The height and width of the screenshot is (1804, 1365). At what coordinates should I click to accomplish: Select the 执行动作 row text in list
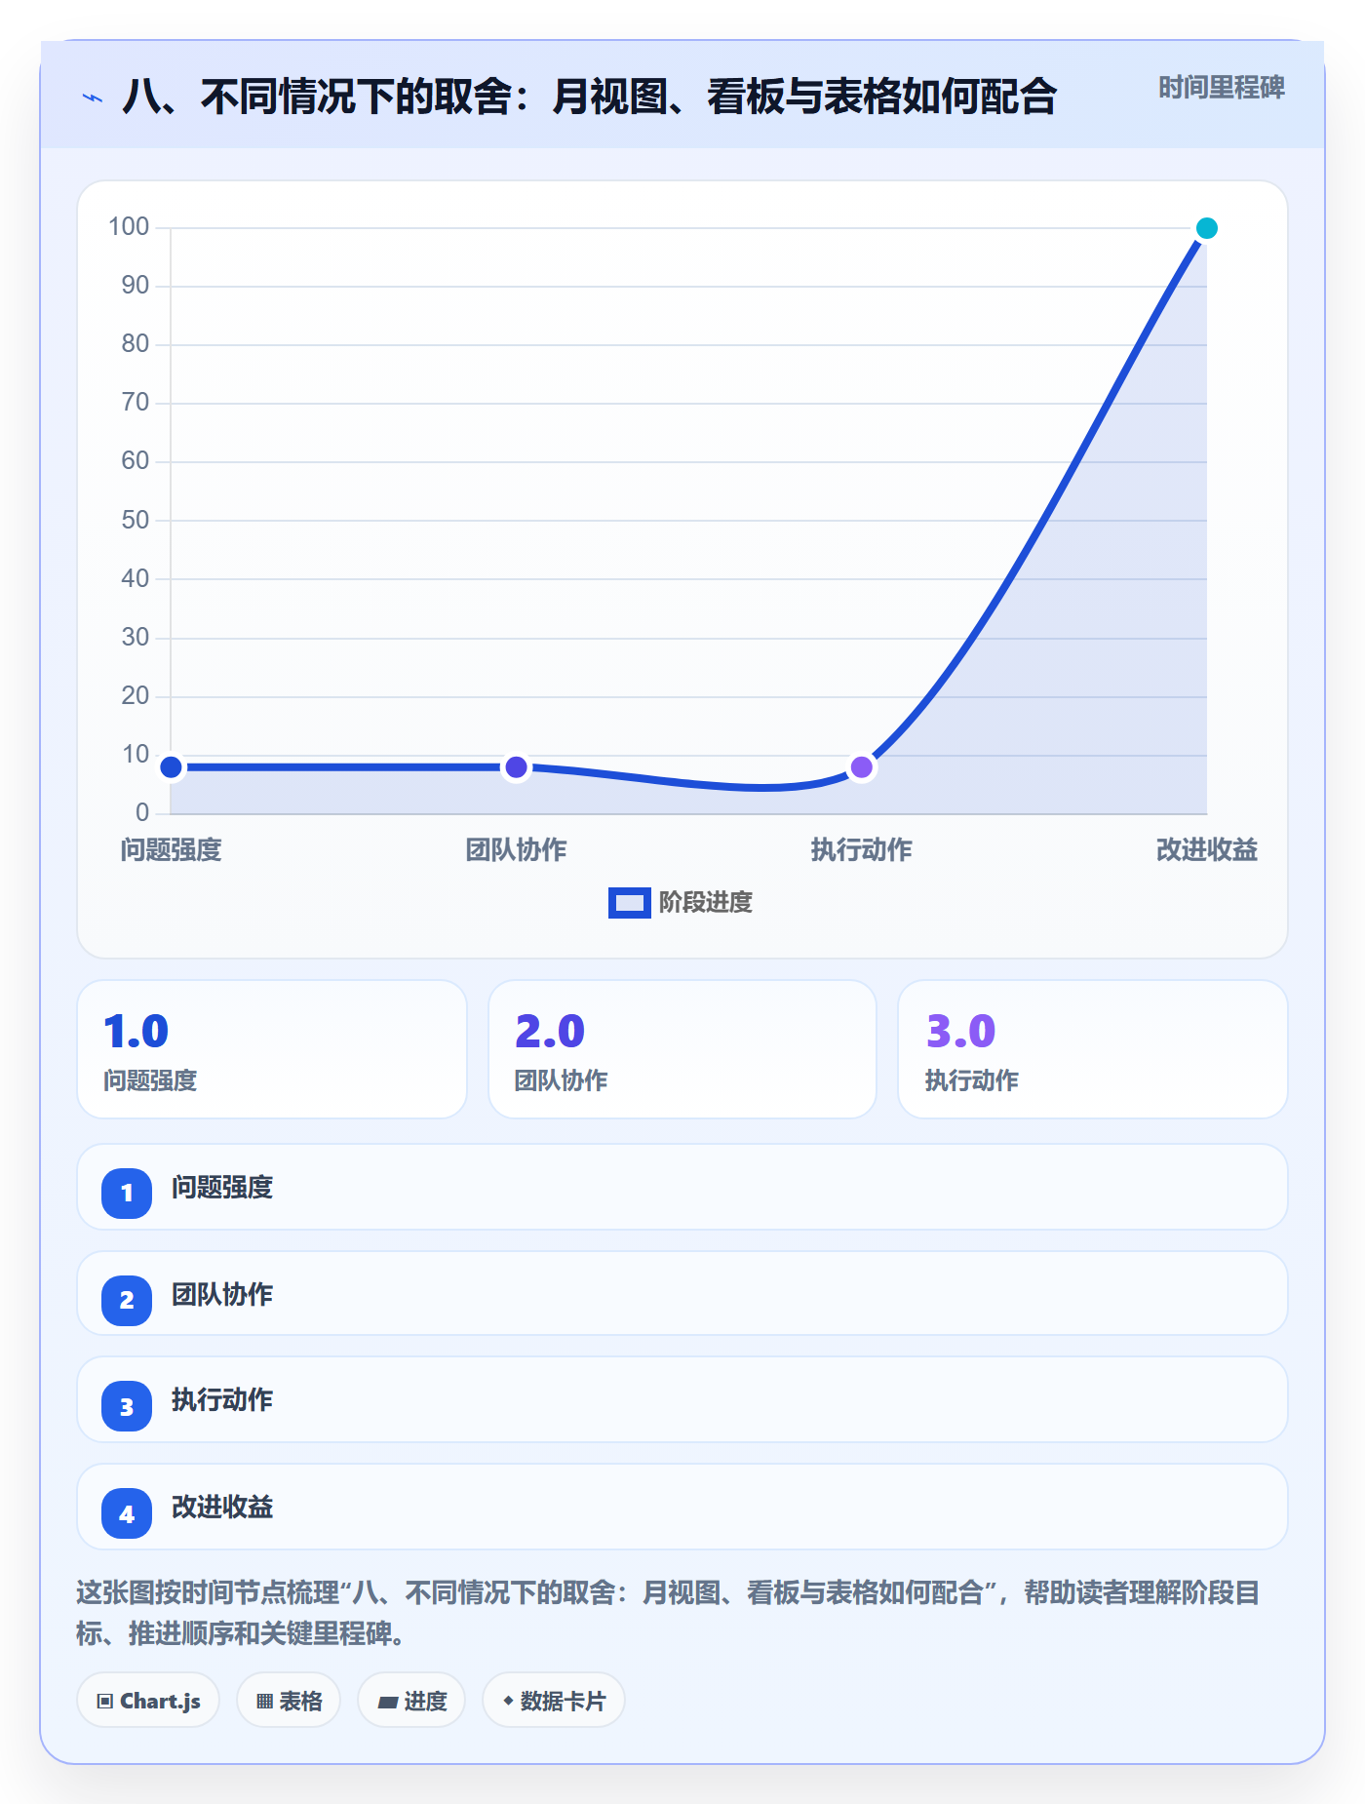click(222, 1400)
